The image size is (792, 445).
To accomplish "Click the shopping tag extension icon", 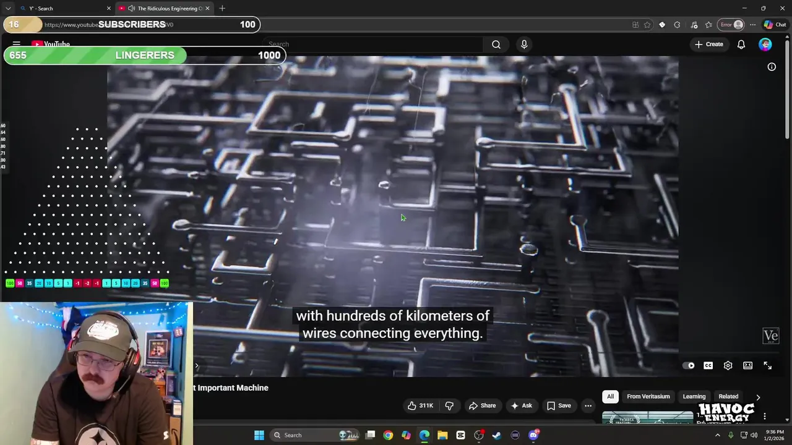I will [x=662, y=25].
